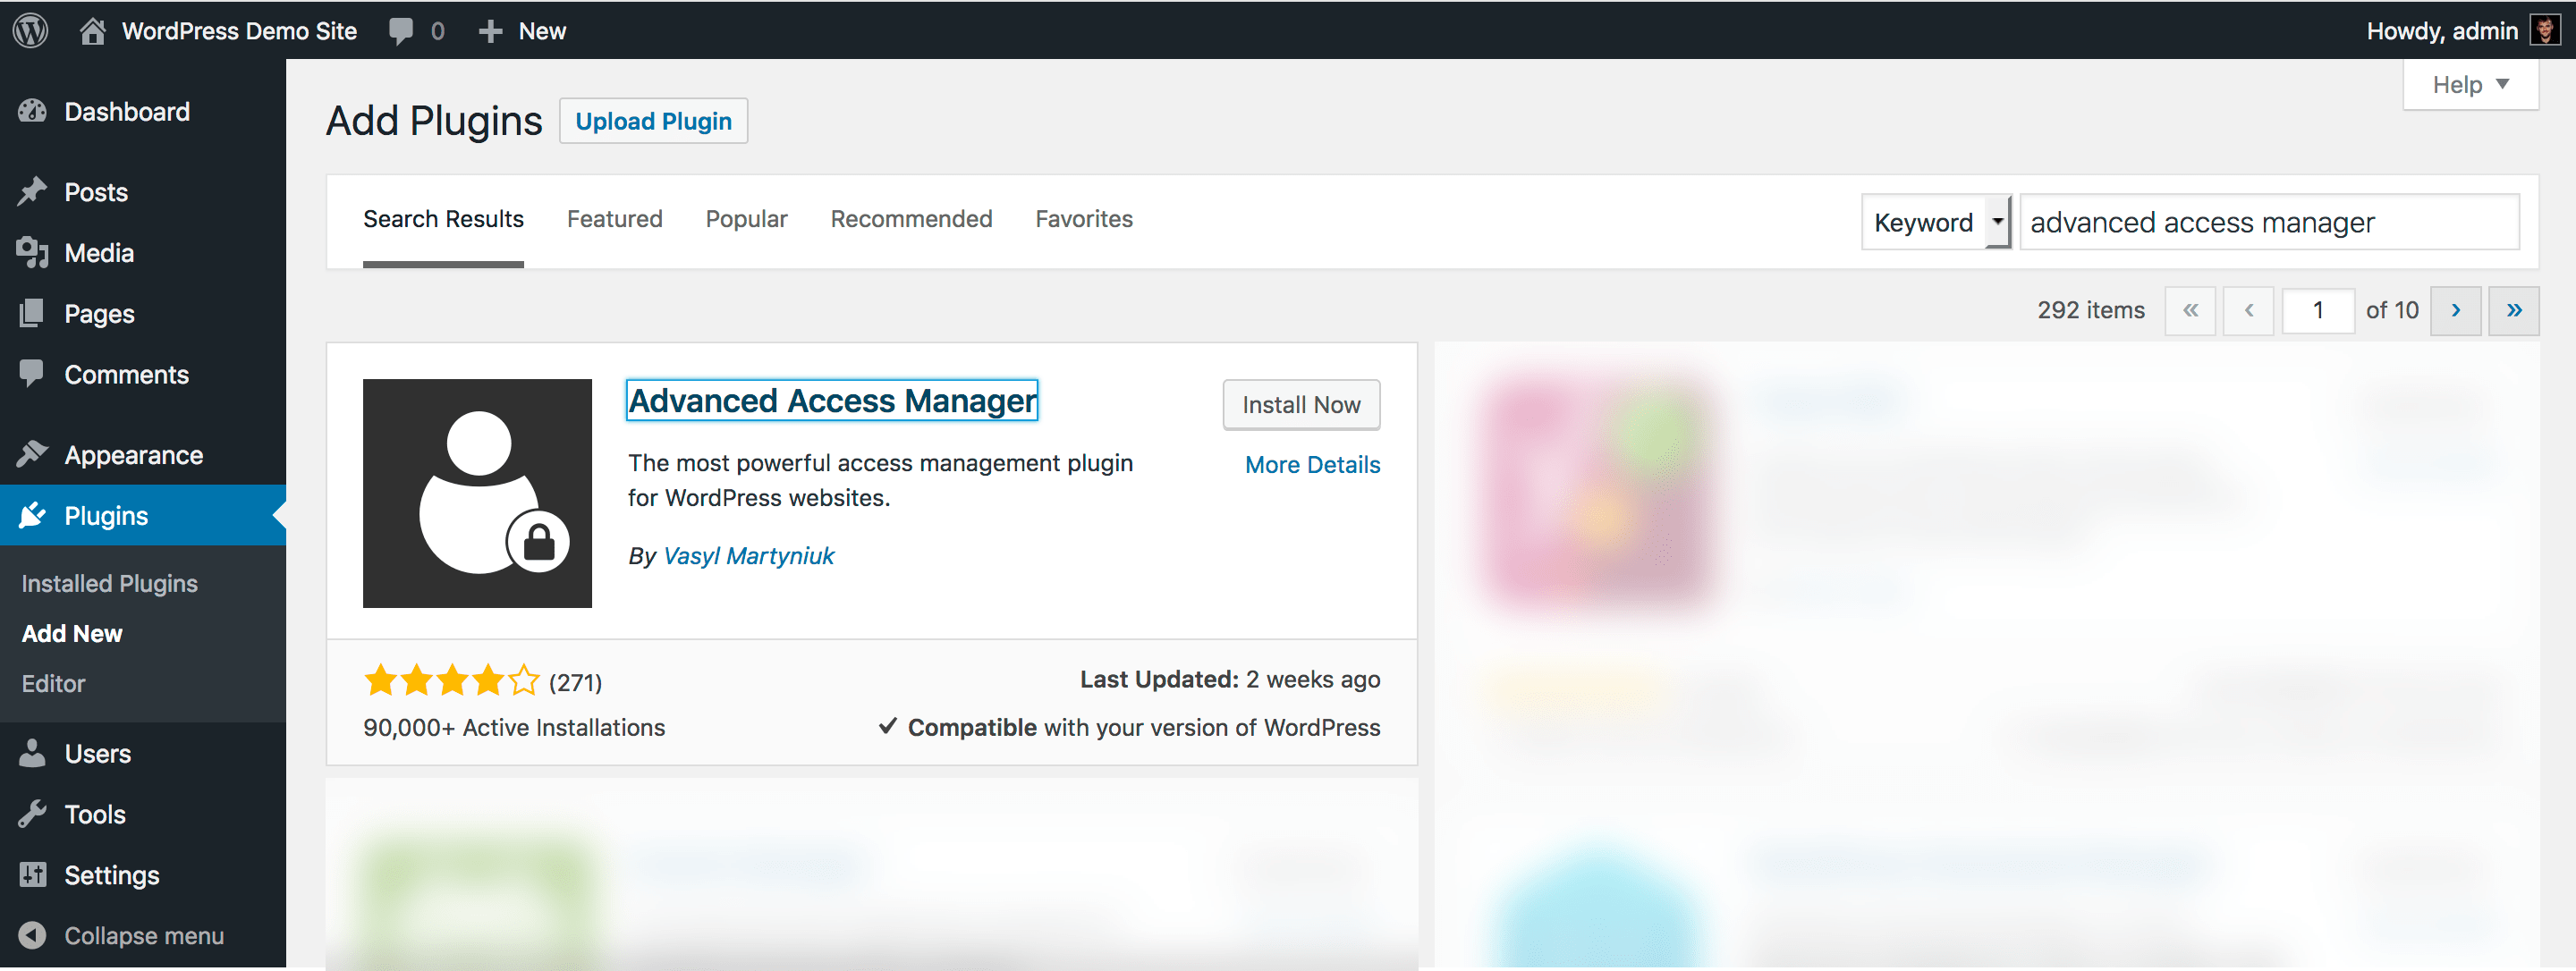Click the star rating of the plugin
The width and height of the screenshot is (2576, 971).
click(x=452, y=681)
